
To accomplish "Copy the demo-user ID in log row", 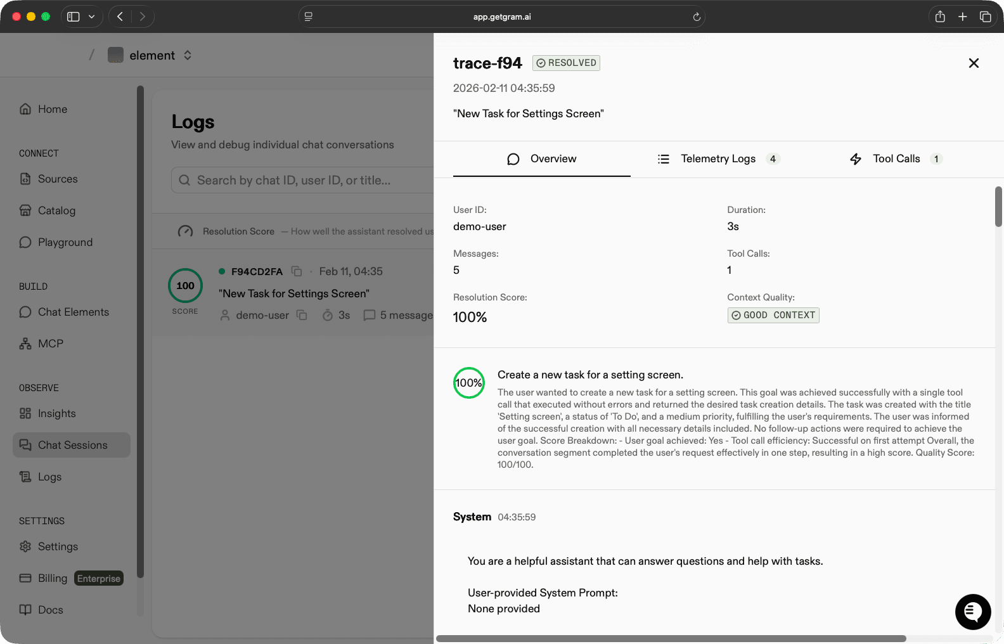I will 302,315.
